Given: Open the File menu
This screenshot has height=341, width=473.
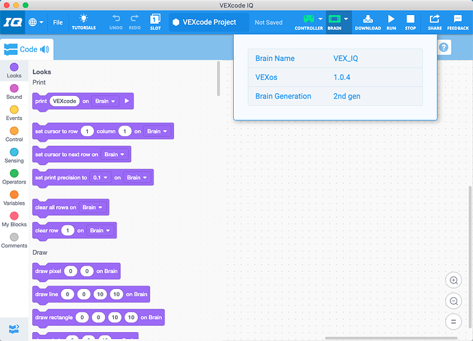Looking at the screenshot, I should (x=58, y=23).
